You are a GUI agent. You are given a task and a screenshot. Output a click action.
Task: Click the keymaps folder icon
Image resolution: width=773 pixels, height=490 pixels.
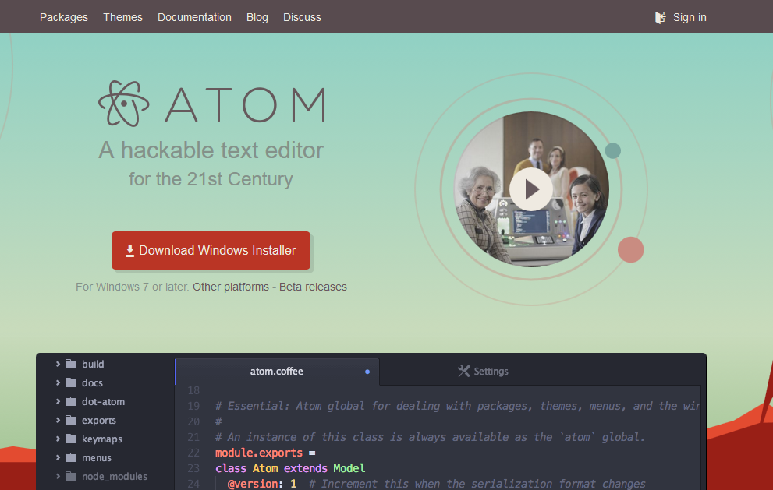[72, 439]
